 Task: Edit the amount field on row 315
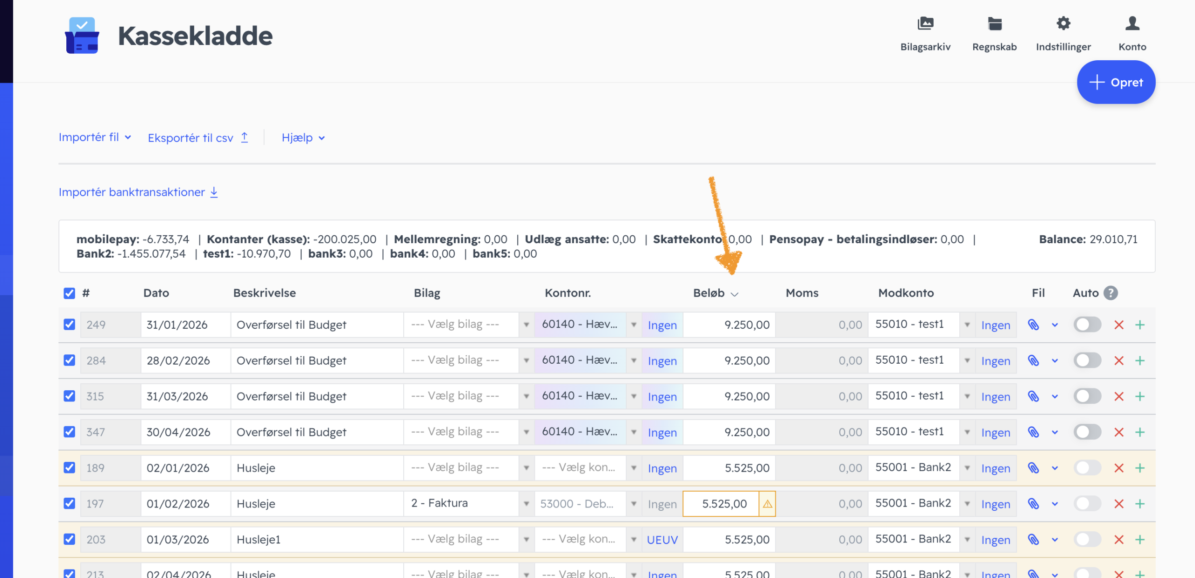[x=729, y=396]
